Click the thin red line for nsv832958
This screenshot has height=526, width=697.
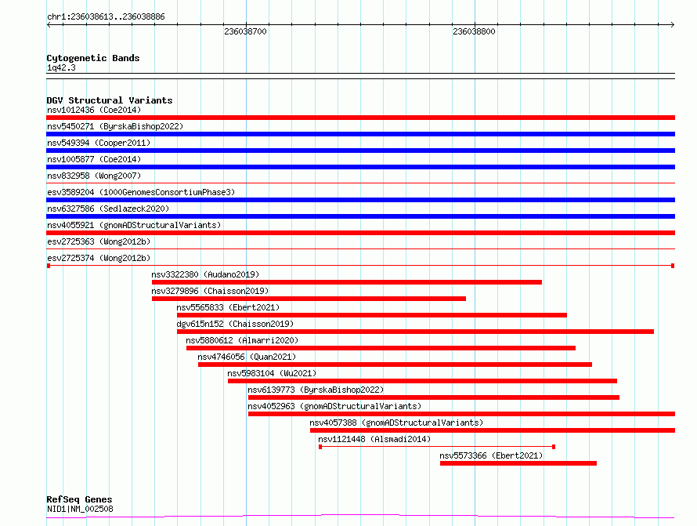(x=360, y=183)
